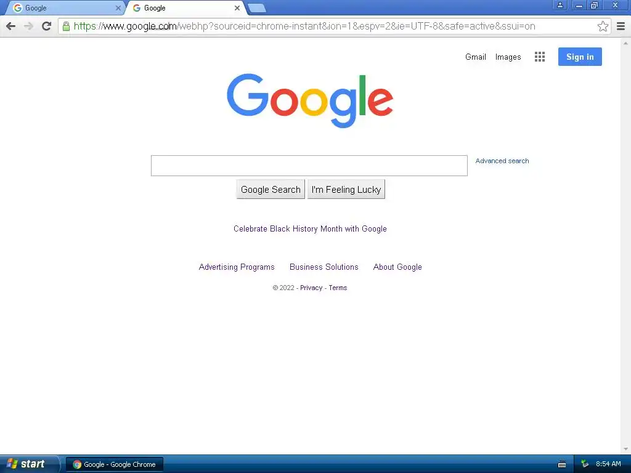Select the second Google tab

[x=185, y=8]
